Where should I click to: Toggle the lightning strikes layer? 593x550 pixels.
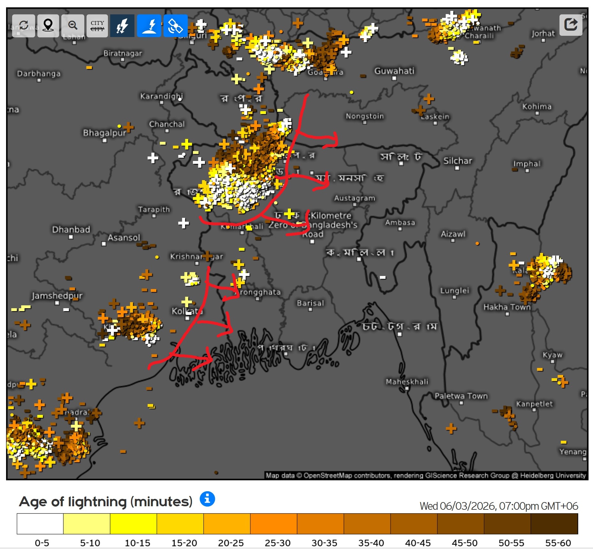(x=122, y=26)
